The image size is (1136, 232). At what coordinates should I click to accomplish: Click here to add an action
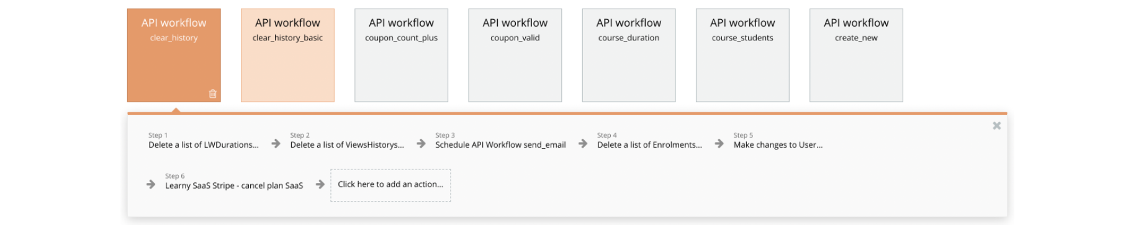coord(390,185)
